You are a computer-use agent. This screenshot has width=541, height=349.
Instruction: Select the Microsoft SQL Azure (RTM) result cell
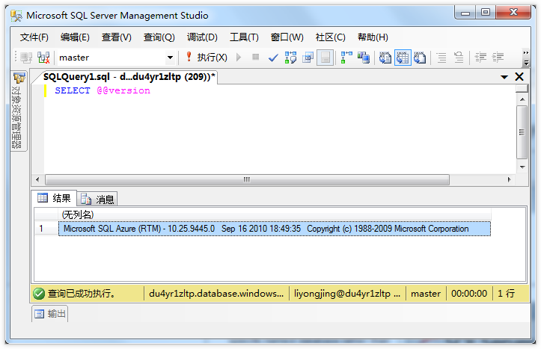tap(275, 229)
